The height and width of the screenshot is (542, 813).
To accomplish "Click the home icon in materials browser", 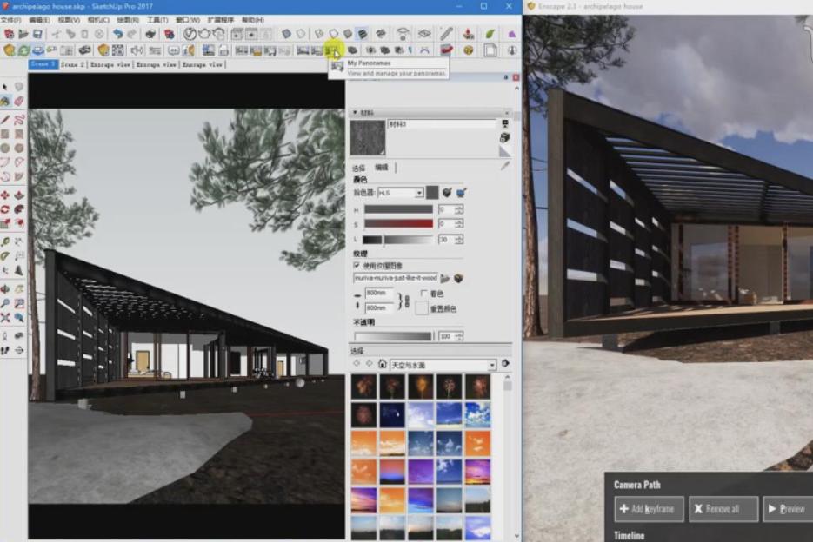I will 383,364.
